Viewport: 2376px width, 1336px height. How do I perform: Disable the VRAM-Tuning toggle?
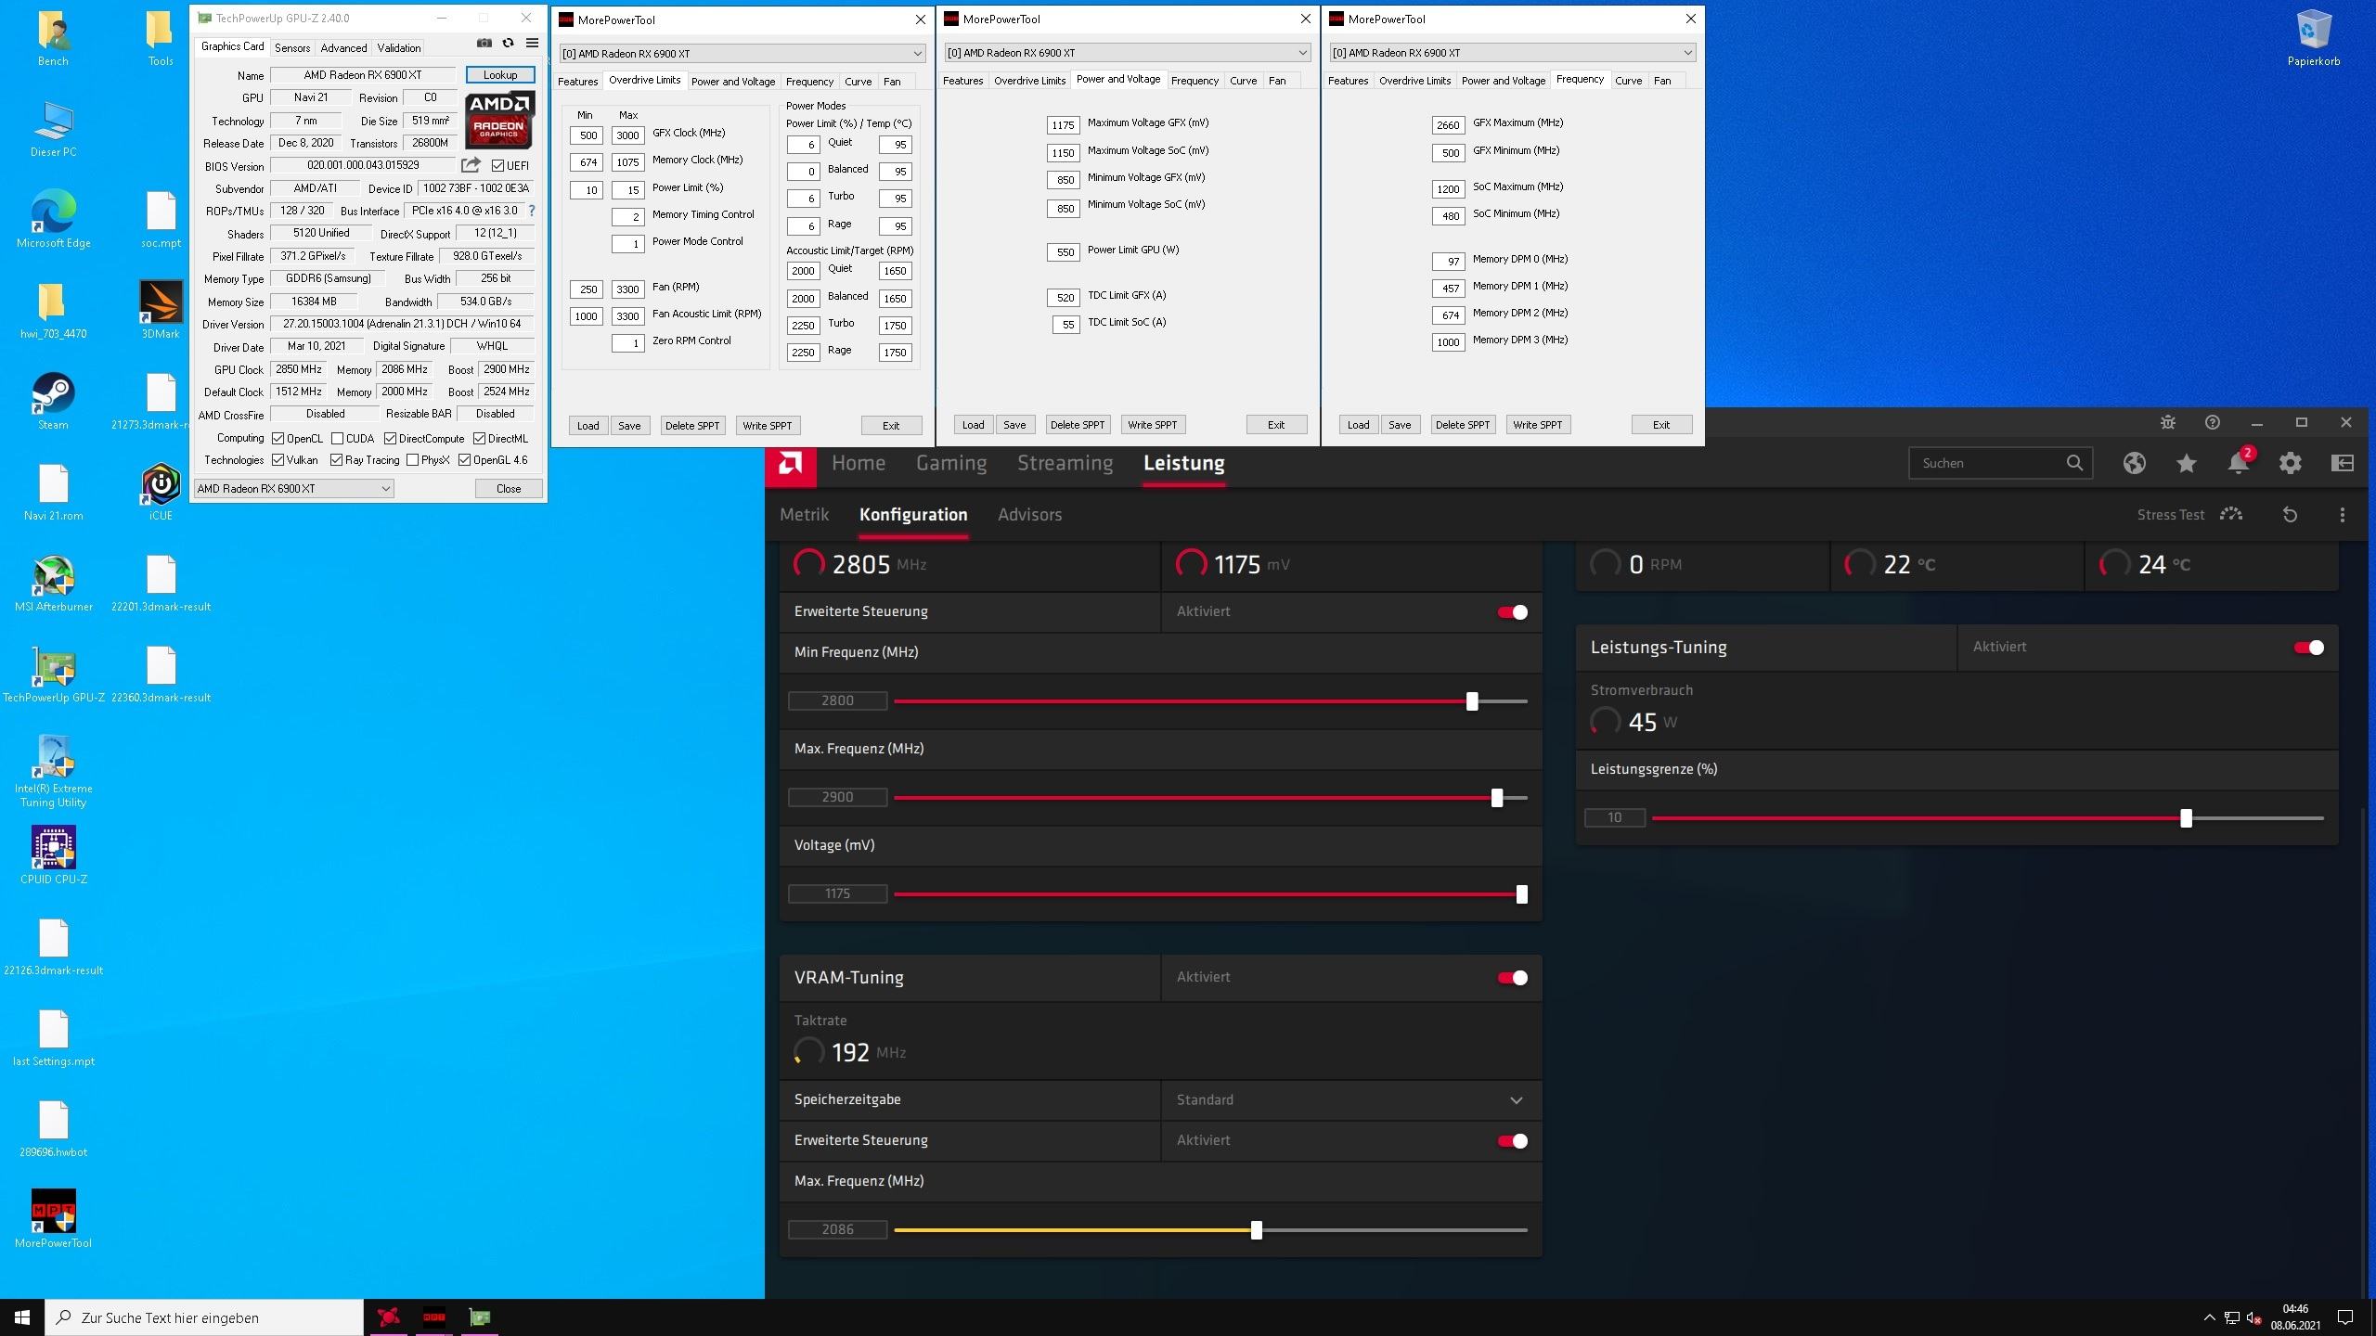1512,978
